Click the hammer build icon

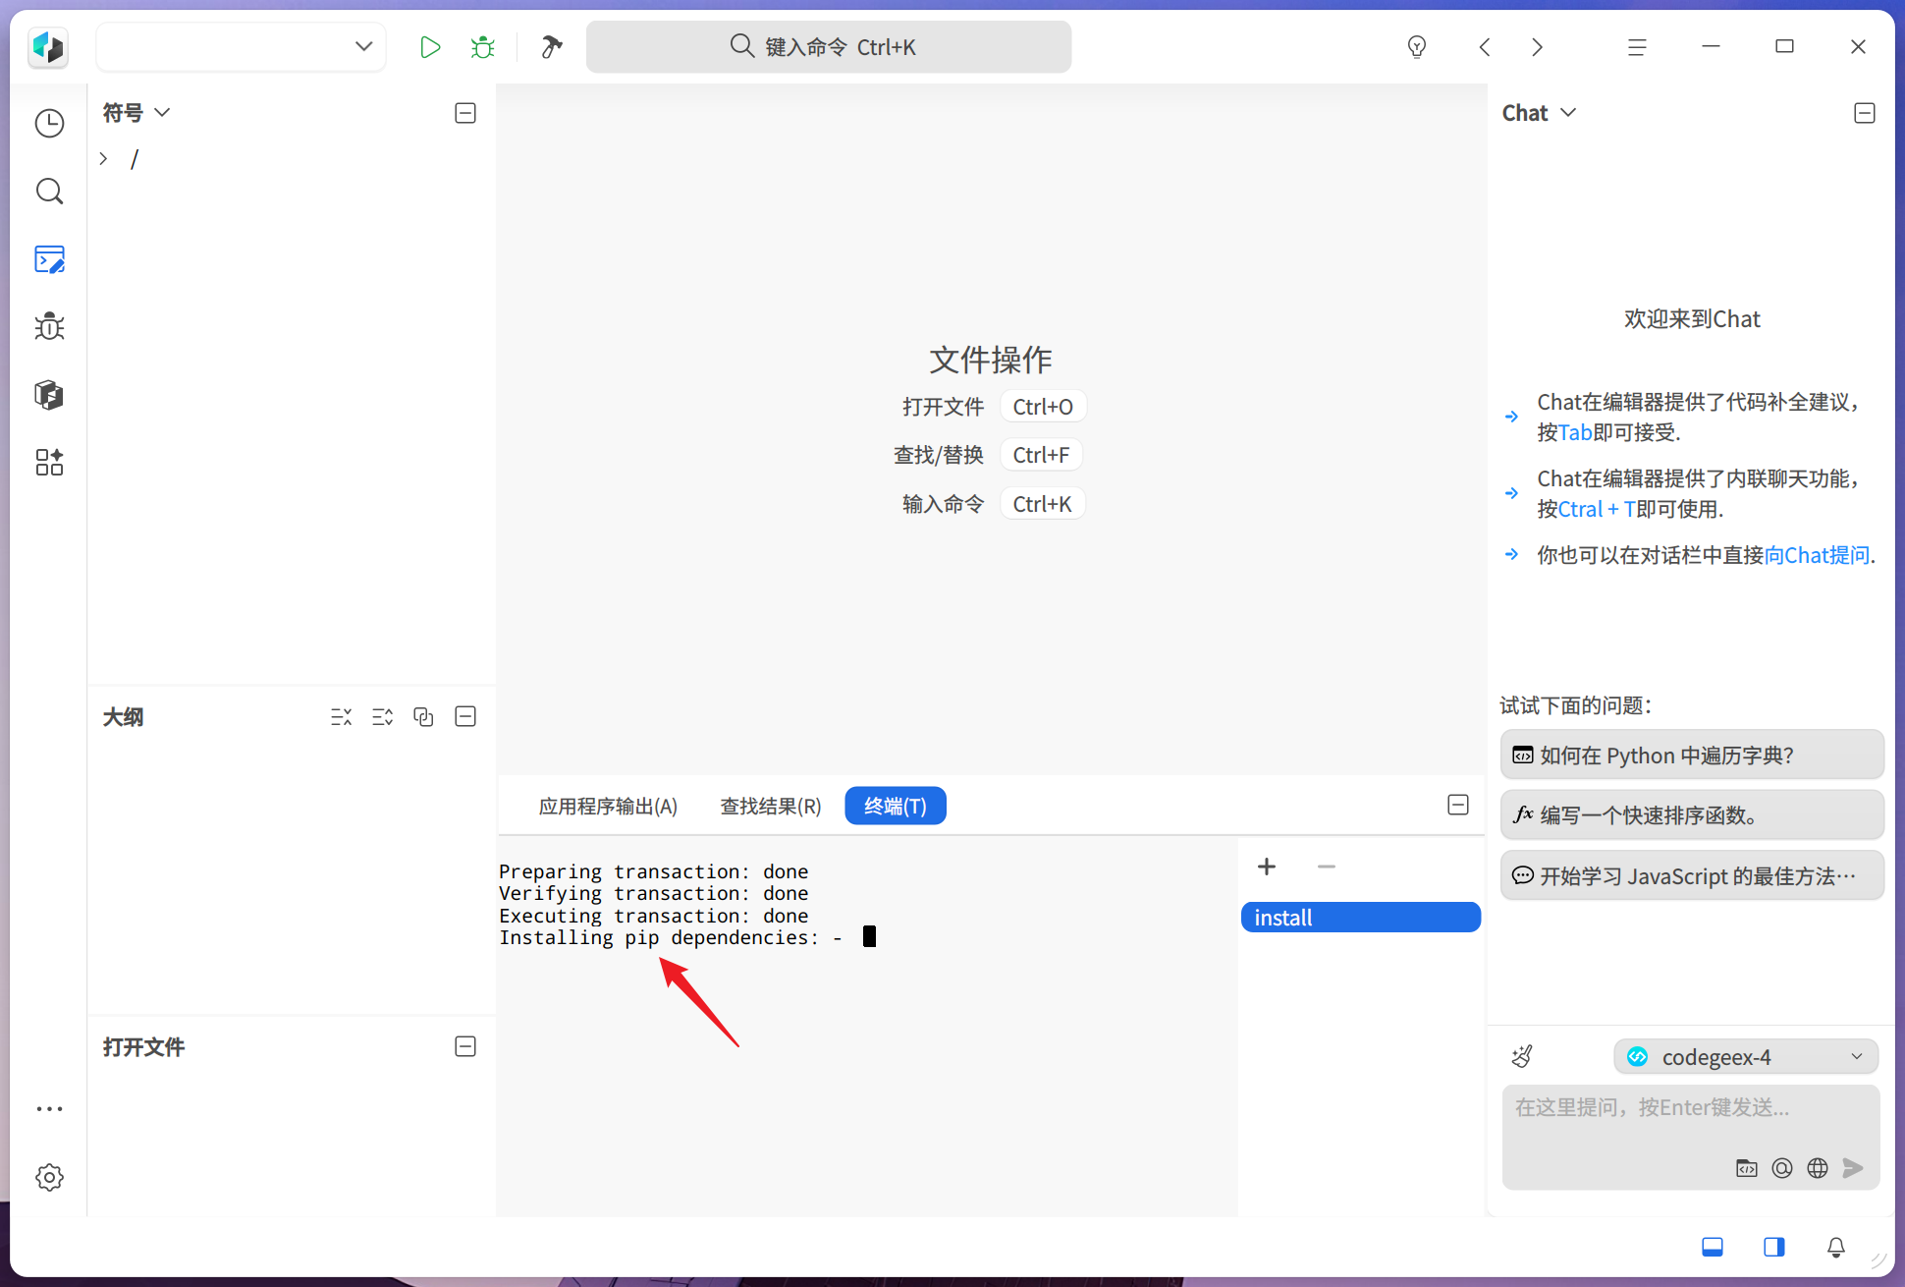(551, 47)
